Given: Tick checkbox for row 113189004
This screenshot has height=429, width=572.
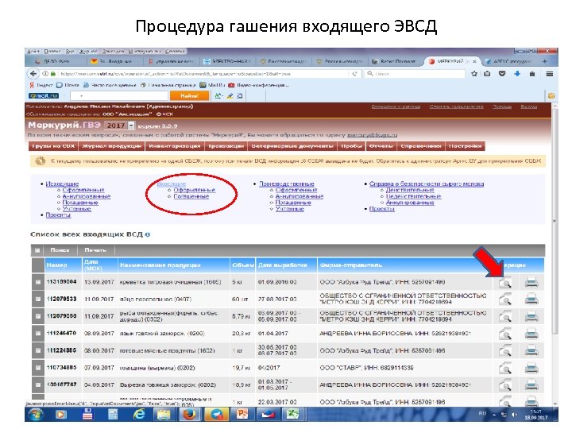Looking at the screenshot, I should pos(37,282).
